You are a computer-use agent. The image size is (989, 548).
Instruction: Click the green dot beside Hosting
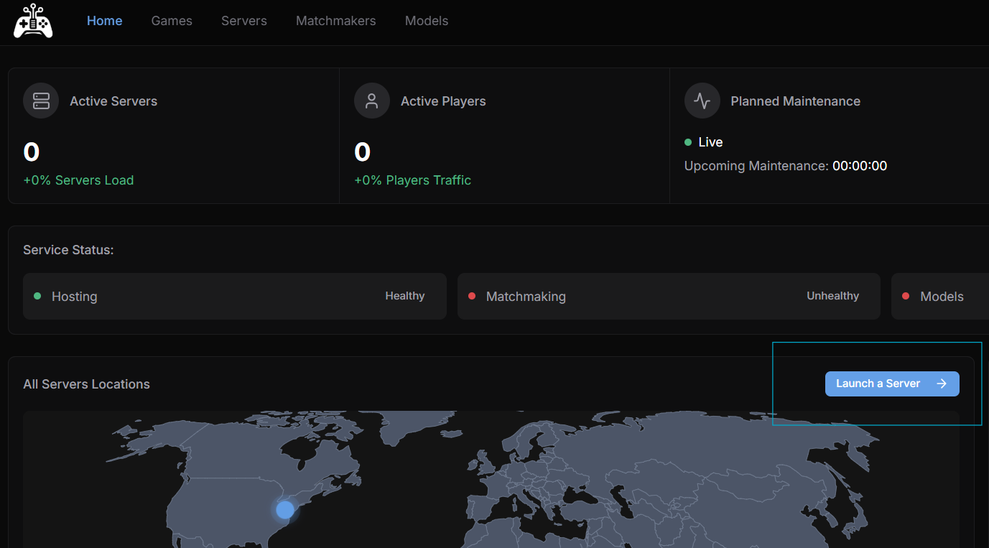tap(37, 296)
